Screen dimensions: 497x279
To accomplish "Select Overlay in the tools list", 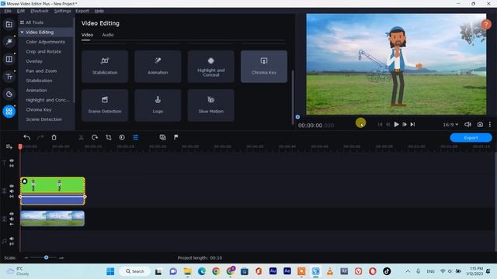I will 34,61.
